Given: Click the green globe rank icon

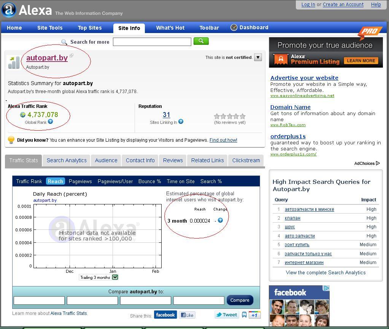Looking at the screenshot, I should point(22,115).
